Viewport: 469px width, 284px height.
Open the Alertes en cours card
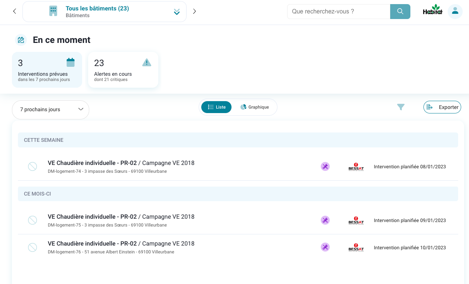tap(123, 70)
